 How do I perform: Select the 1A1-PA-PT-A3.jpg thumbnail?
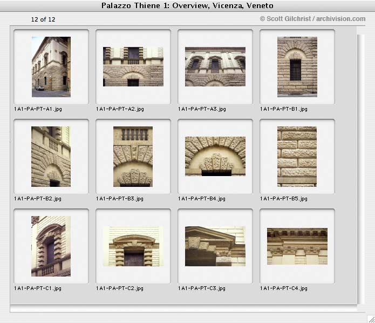tap(215, 66)
